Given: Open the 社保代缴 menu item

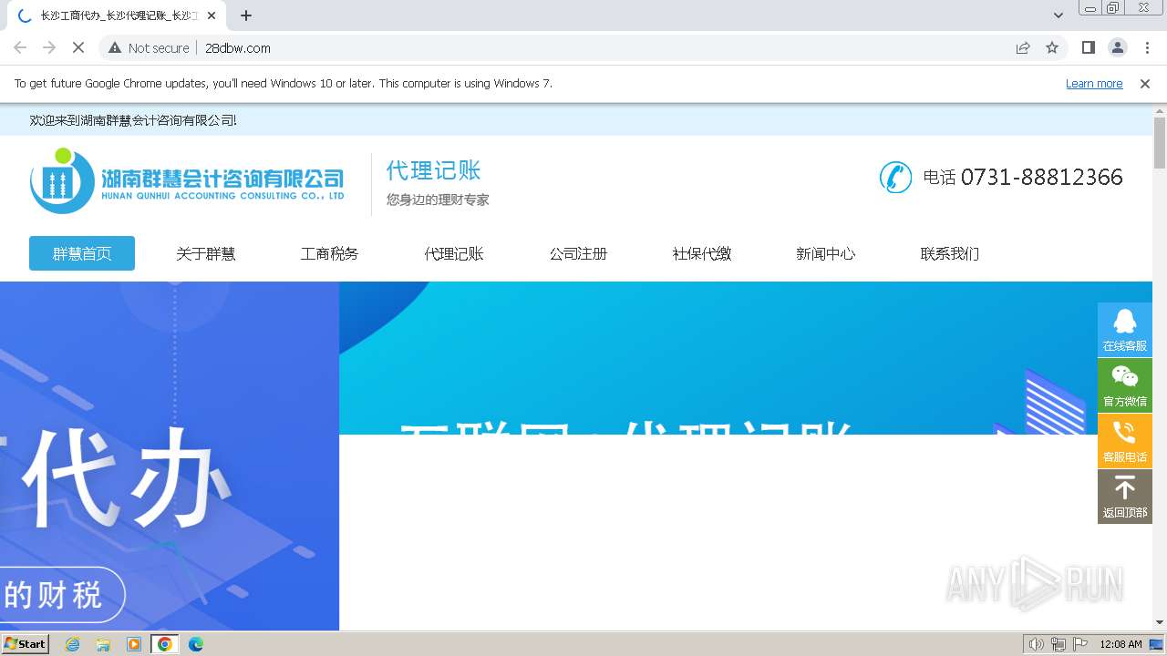Looking at the screenshot, I should pos(702,253).
